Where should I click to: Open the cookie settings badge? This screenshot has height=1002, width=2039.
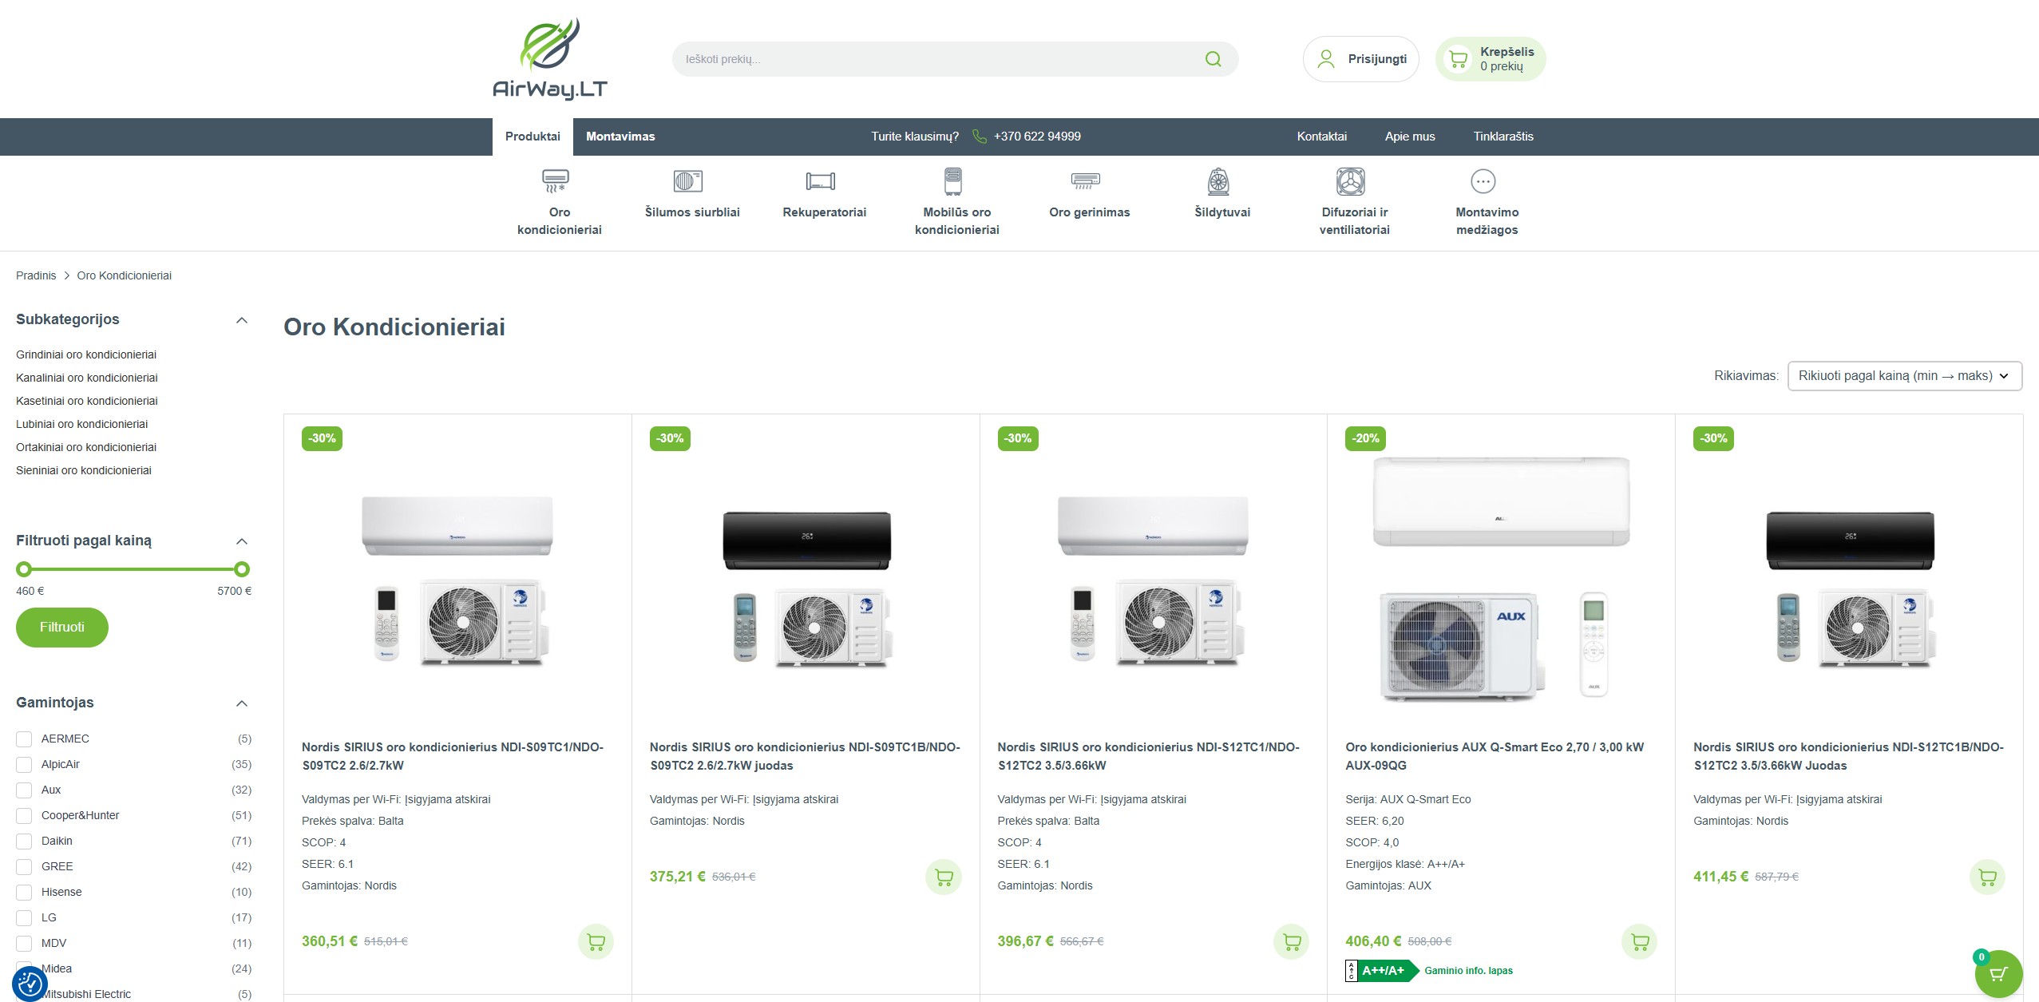click(30, 984)
